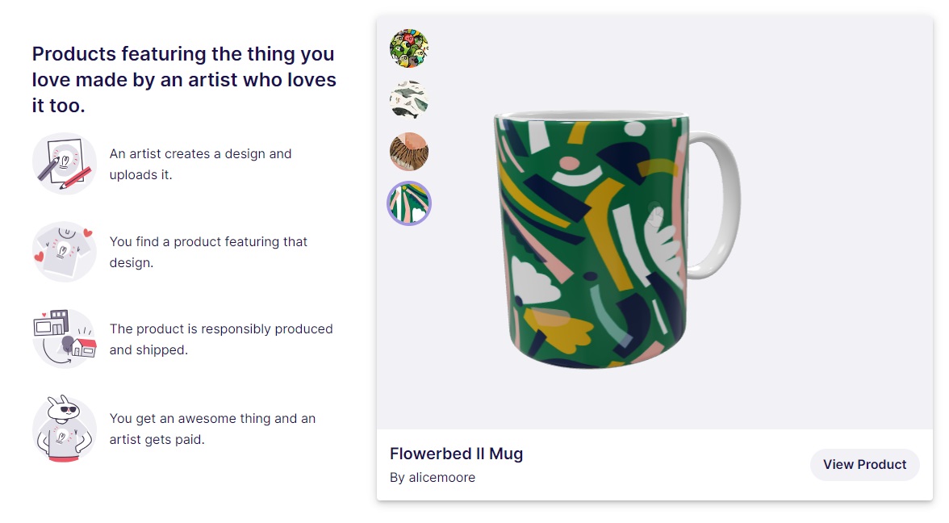Viewport: 949px width, 523px height.
Task: Open the Flowerbed II Mug title
Action: (457, 454)
